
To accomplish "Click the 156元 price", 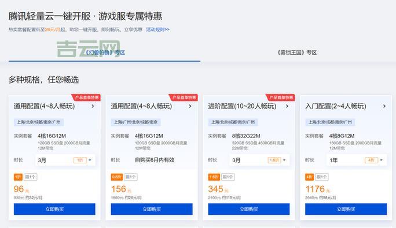I will coord(121,189).
